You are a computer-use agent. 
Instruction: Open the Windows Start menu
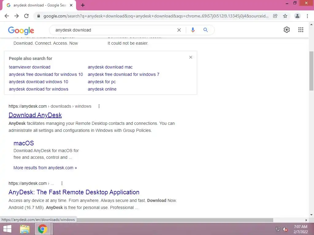click(7, 229)
